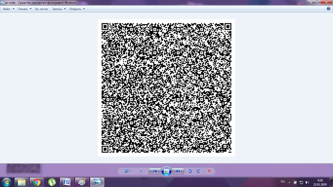333x187 pixels.
Task: Open Google Chrome from the taskbar
Action: coord(37,182)
